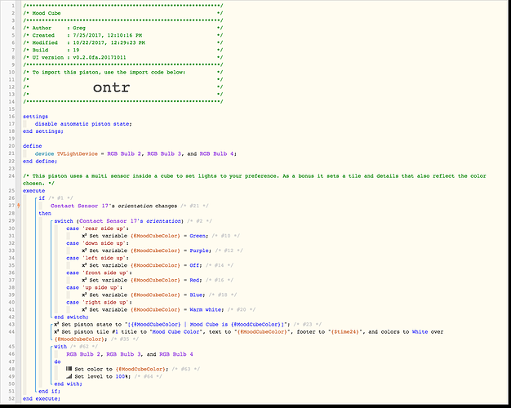The width and height of the screenshot is (511, 408).
Task: Click the "Mood Cube Color" tile title
Action: [176, 332]
